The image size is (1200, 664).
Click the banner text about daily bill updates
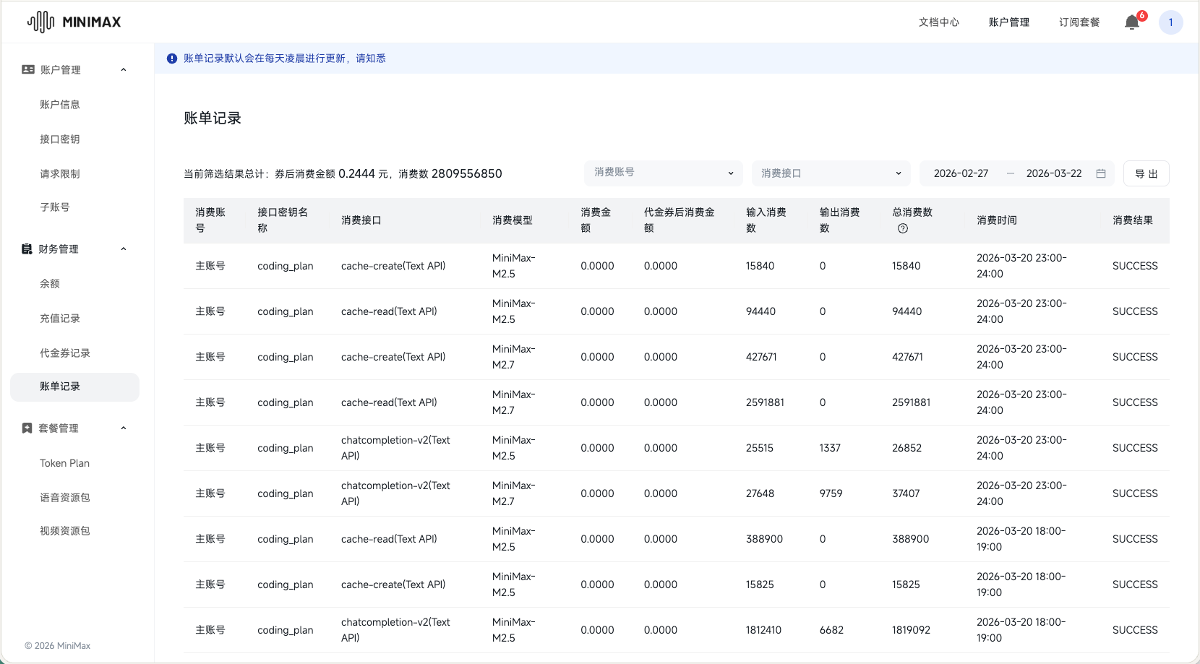tap(284, 59)
